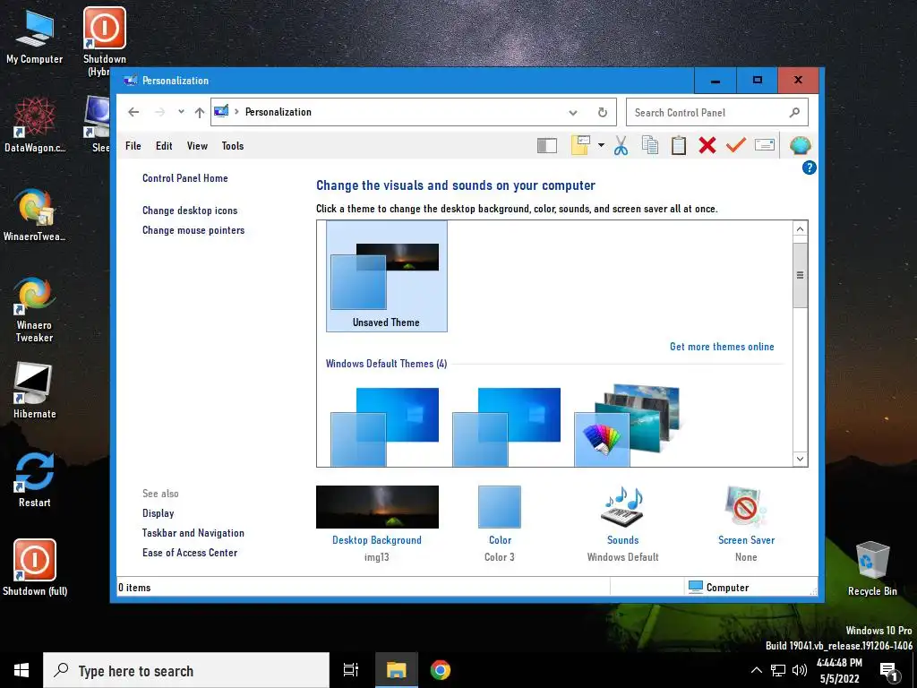Go to Control Panel Home

tap(184, 178)
